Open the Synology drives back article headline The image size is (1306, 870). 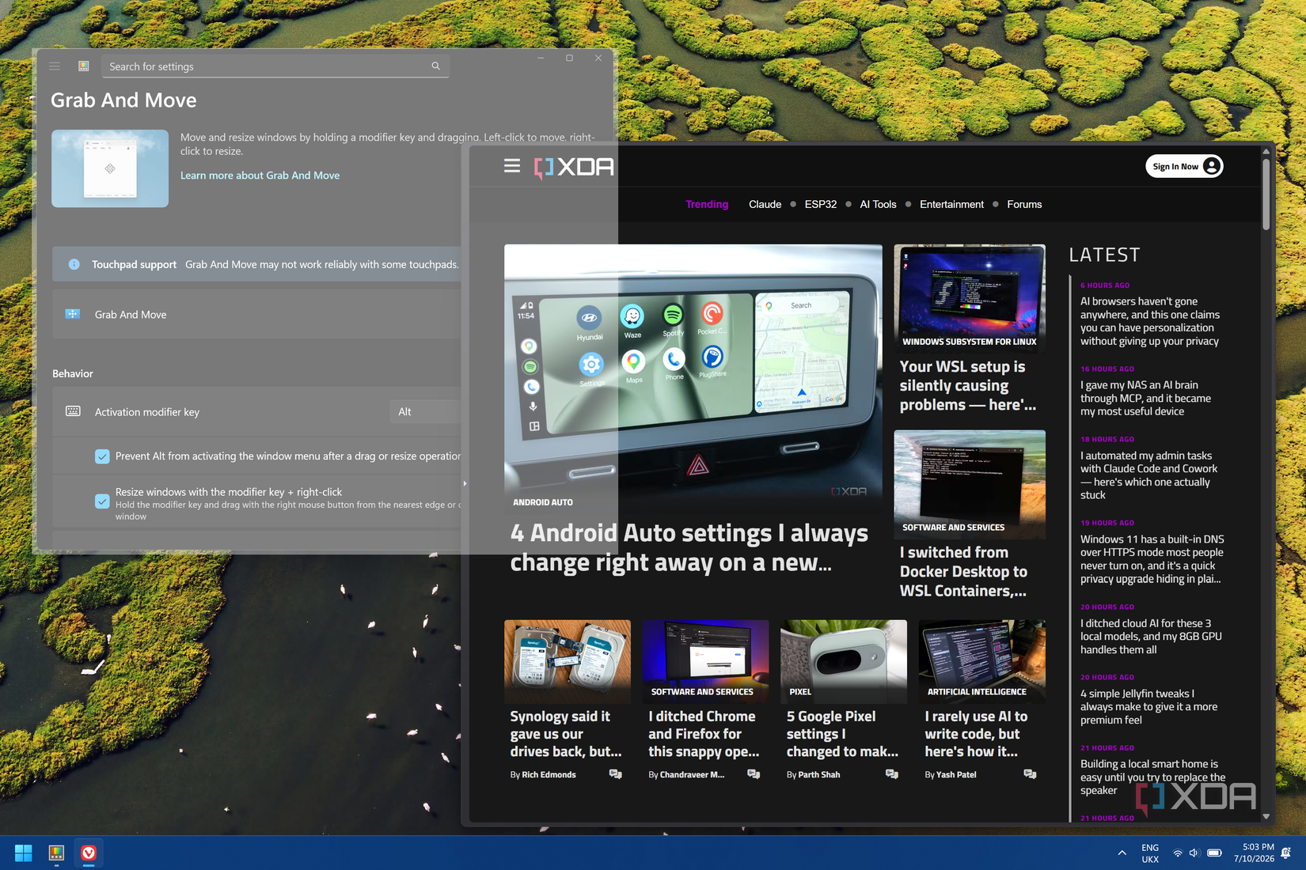566,734
